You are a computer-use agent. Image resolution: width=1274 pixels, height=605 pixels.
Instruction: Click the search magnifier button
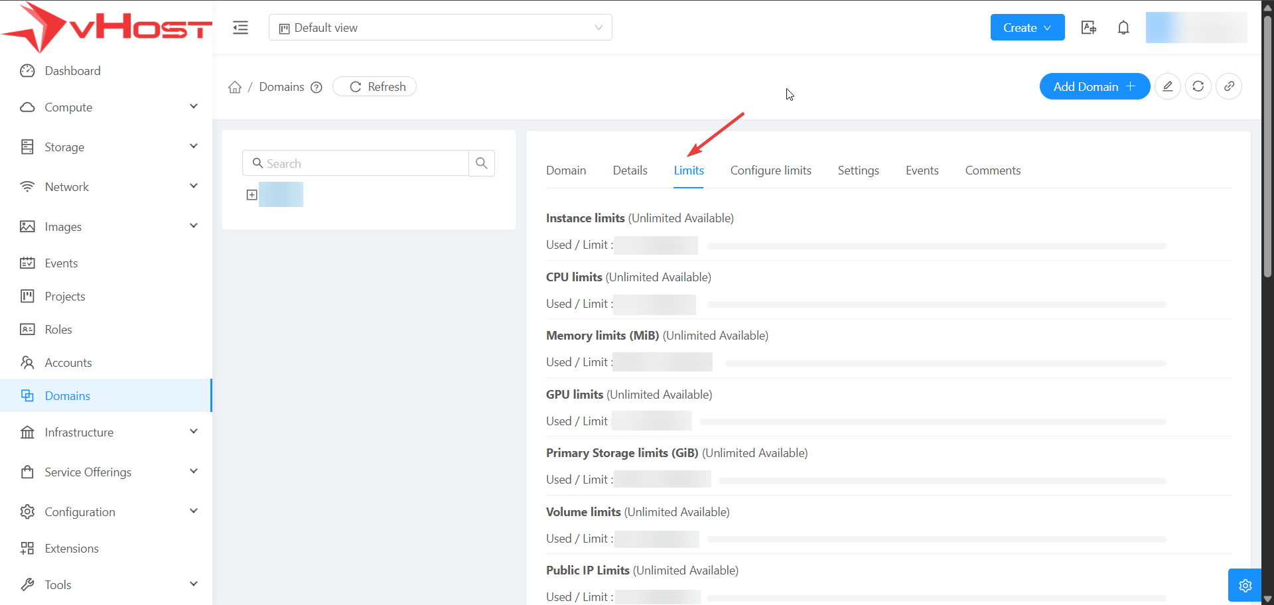pos(482,163)
